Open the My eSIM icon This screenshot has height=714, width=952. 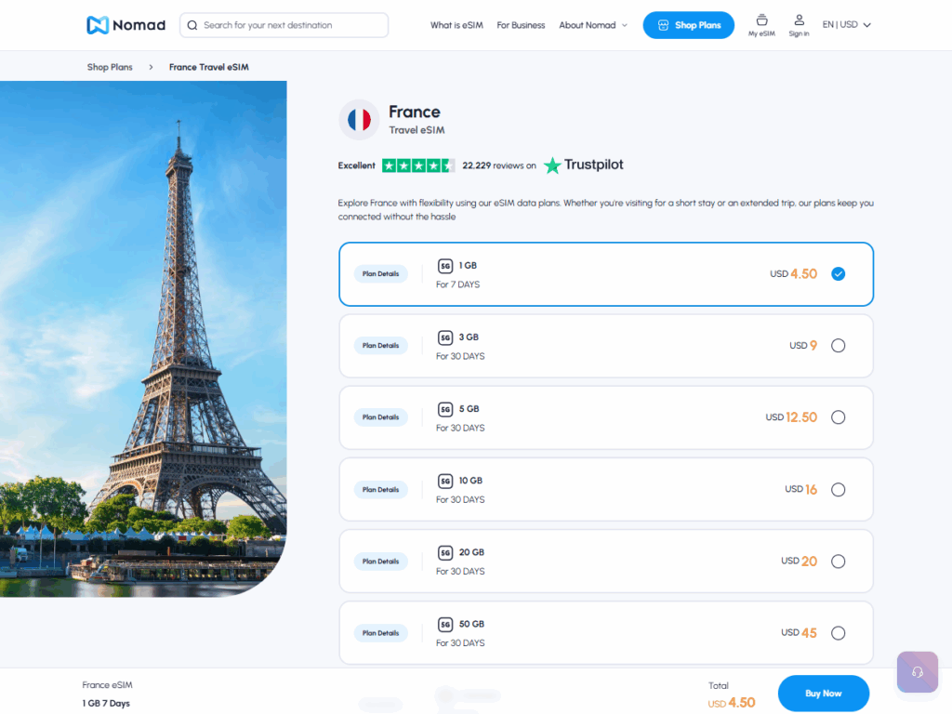click(761, 20)
